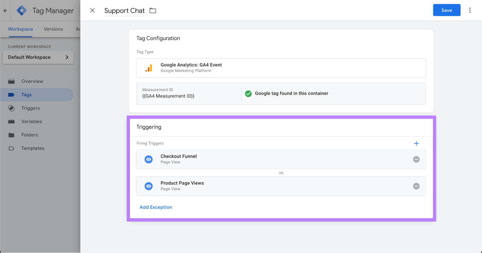
Task: Click the folder icon beside the tag name
Action: (x=153, y=11)
